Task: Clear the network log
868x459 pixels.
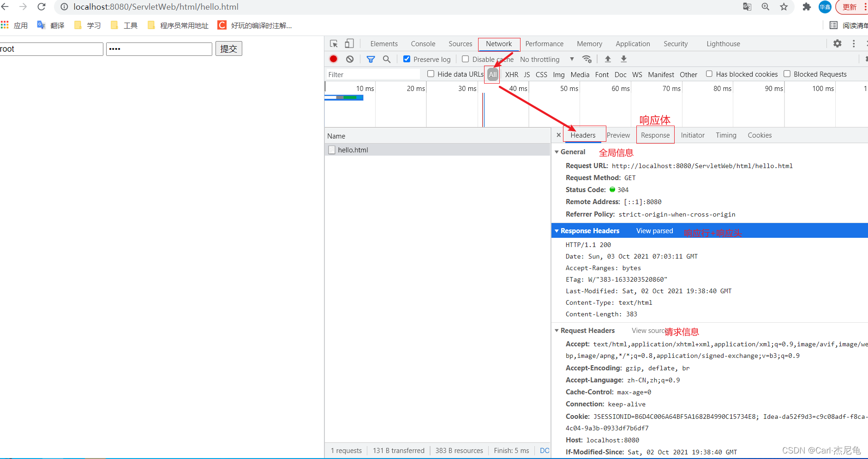Action: (350, 59)
